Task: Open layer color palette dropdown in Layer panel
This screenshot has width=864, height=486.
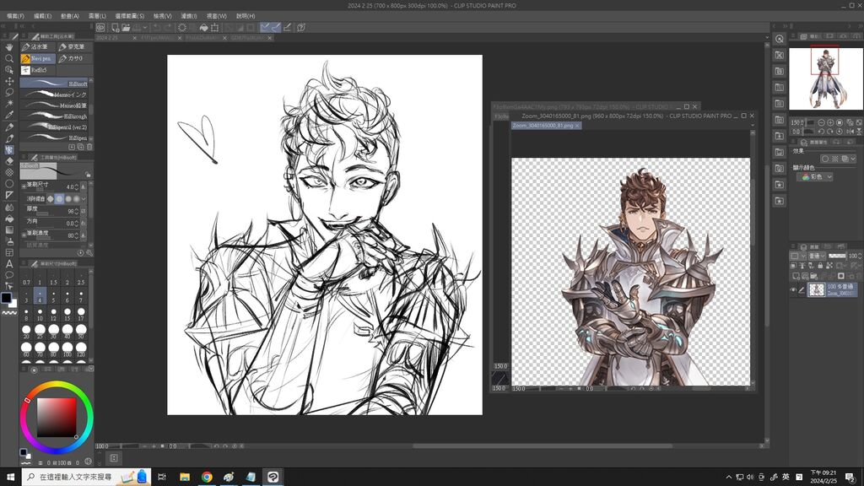Action: pyautogui.click(x=798, y=256)
